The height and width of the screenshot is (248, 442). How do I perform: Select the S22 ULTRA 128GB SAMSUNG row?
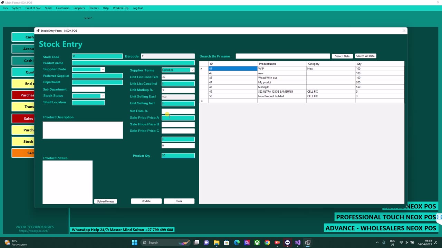tap(302, 92)
